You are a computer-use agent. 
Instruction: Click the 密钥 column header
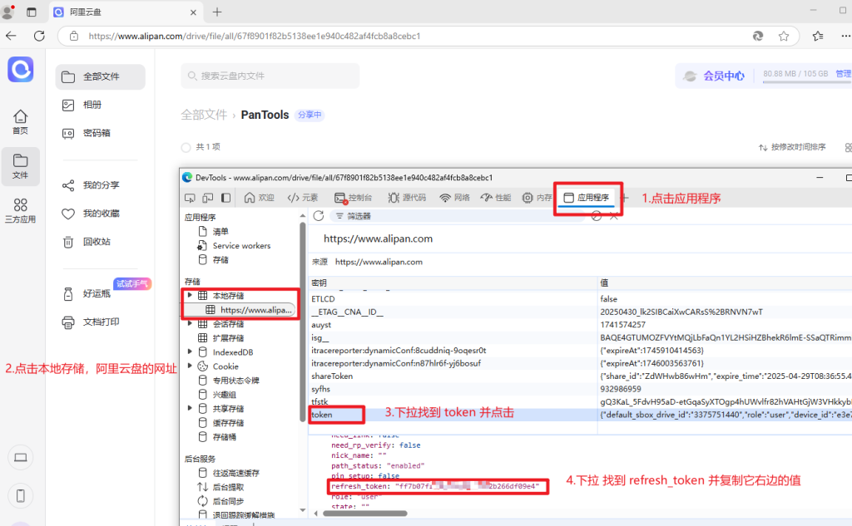pos(453,283)
